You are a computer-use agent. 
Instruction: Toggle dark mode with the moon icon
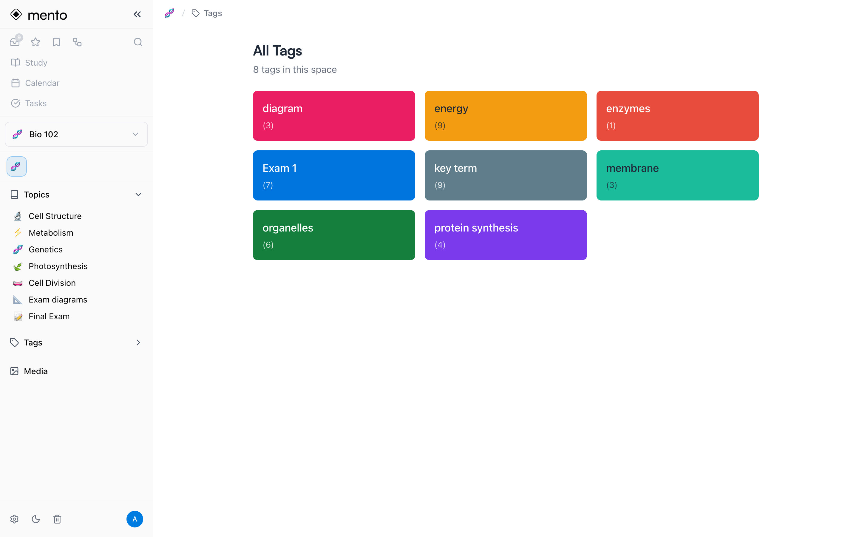click(x=36, y=519)
